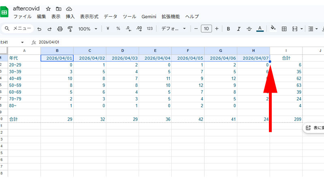Viewport: 324px width, 182px height.
Task: Increase font size with plus button
Action: click(217, 29)
